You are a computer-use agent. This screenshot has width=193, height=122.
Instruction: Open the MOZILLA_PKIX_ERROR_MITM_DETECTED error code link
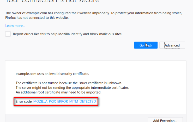tap(64, 101)
